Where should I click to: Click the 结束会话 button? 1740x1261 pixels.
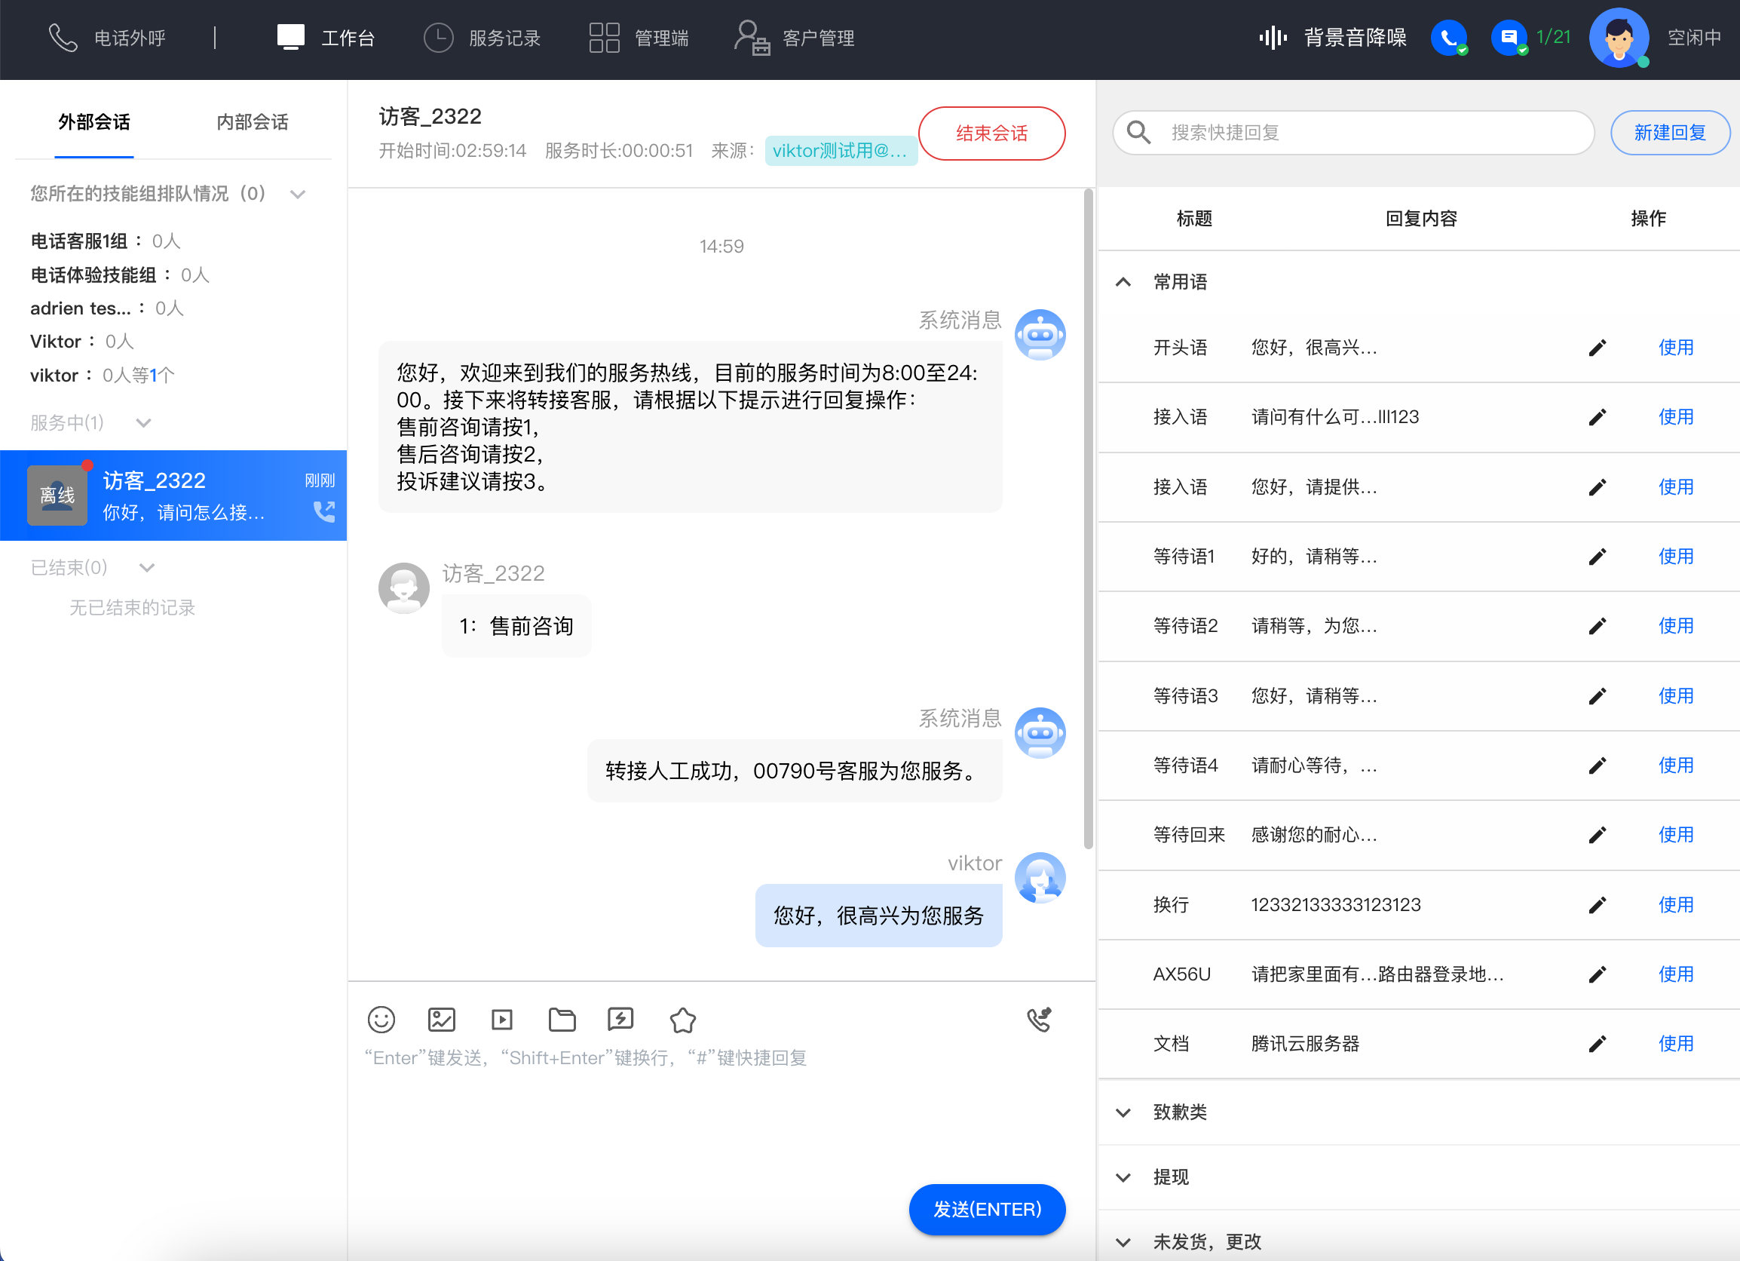click(x=991, y=133)
